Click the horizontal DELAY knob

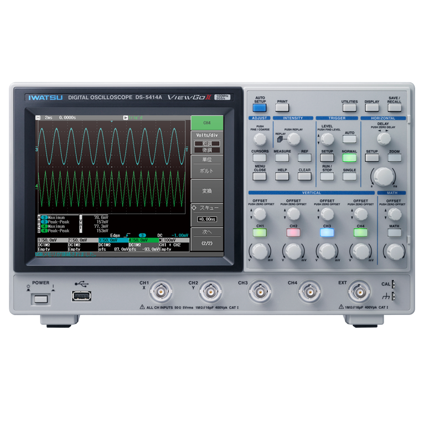click(x=384, y=139)
